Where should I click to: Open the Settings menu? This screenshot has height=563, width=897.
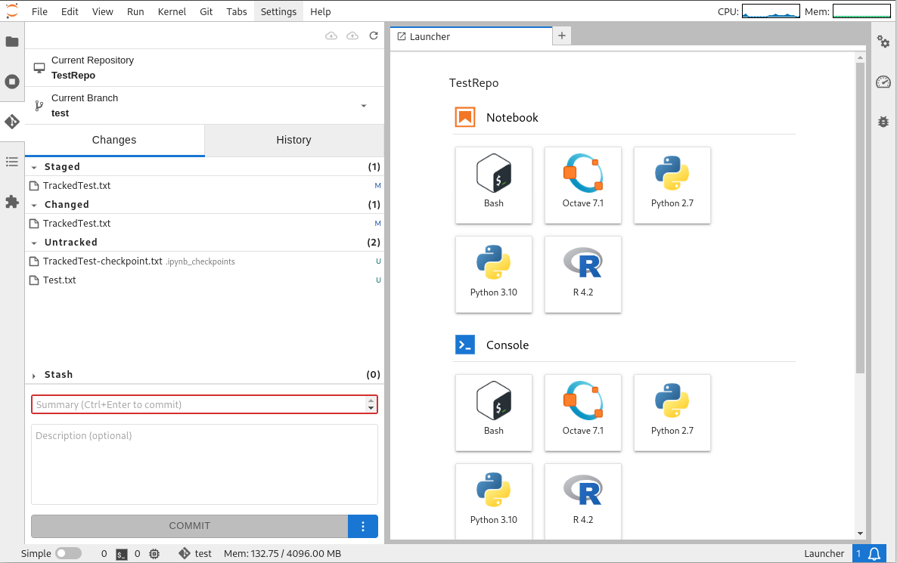(x=278, y=11)
